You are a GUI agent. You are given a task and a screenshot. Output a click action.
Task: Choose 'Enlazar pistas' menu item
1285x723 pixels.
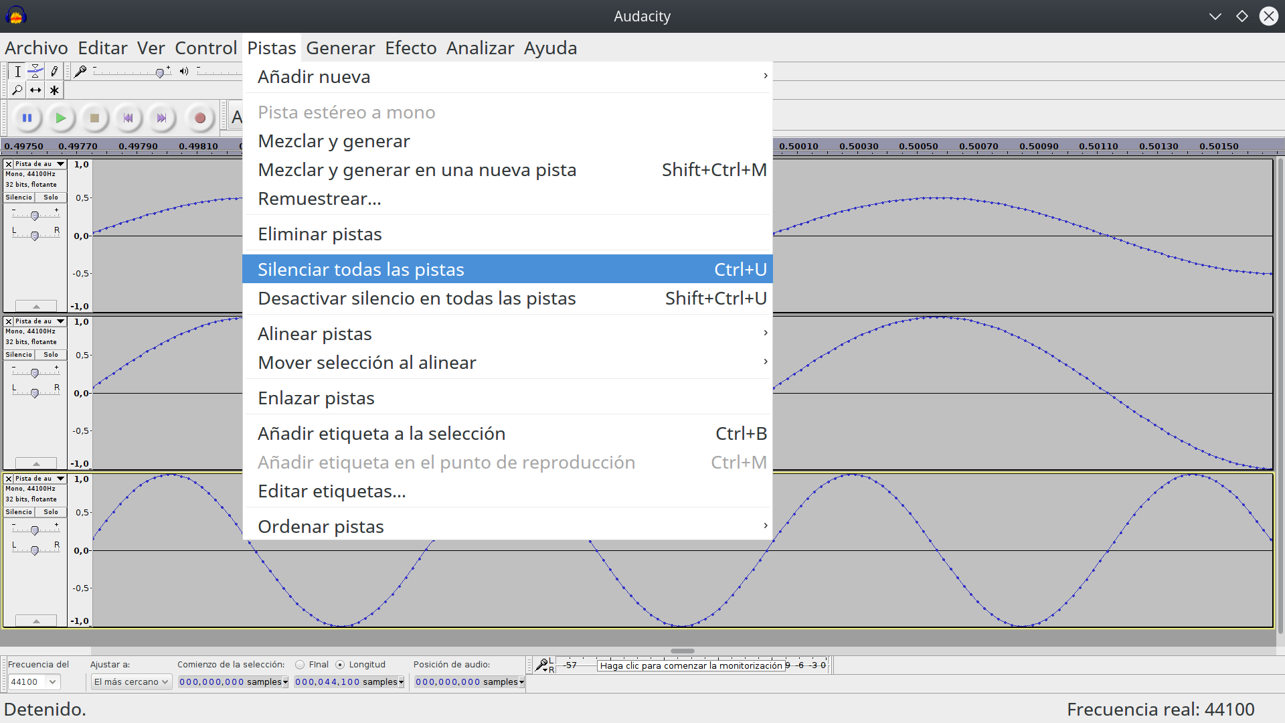pyautogui.click(x=507, y=398)
